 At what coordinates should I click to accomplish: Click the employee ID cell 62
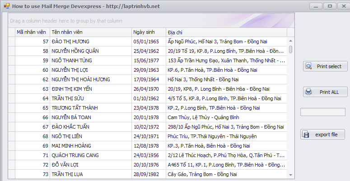(x=33, y=79)
